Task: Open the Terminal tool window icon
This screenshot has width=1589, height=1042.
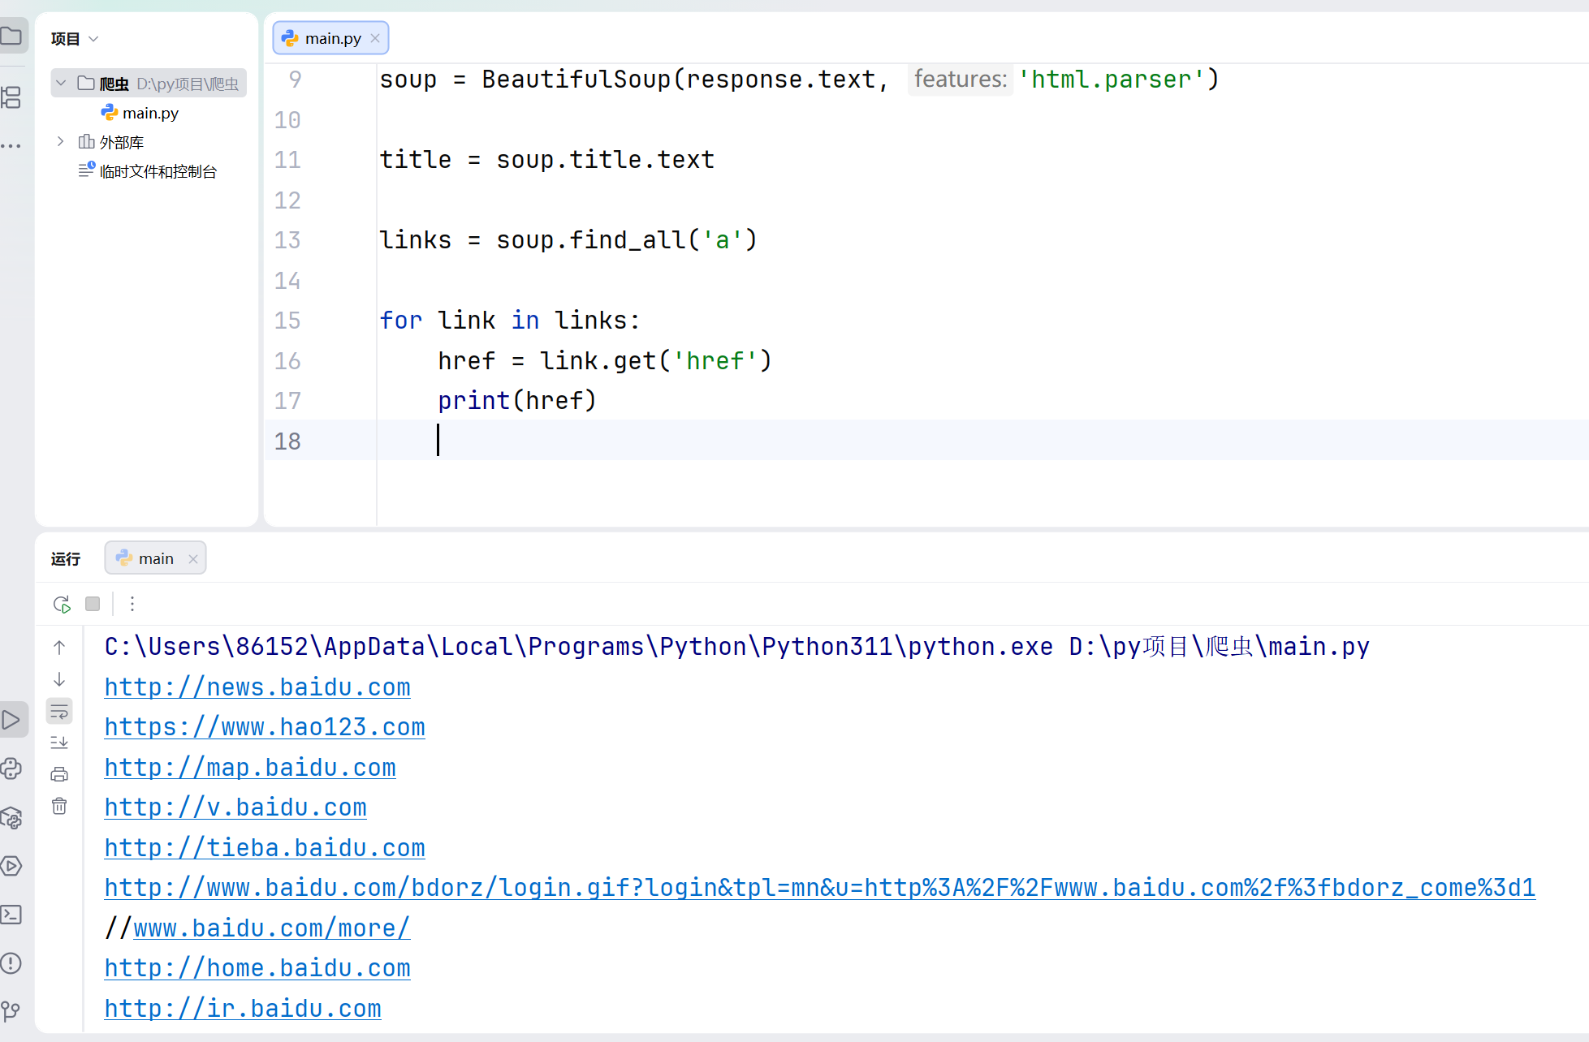Action: point(11,915)
